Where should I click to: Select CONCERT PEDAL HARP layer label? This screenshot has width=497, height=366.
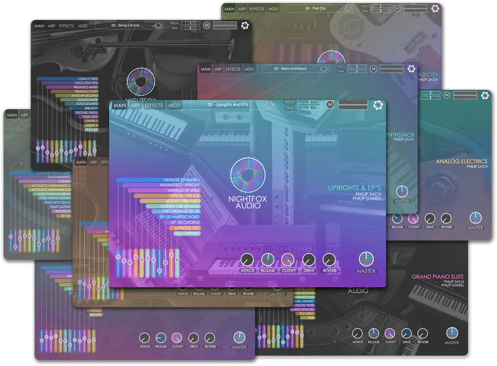click(53, 173)
